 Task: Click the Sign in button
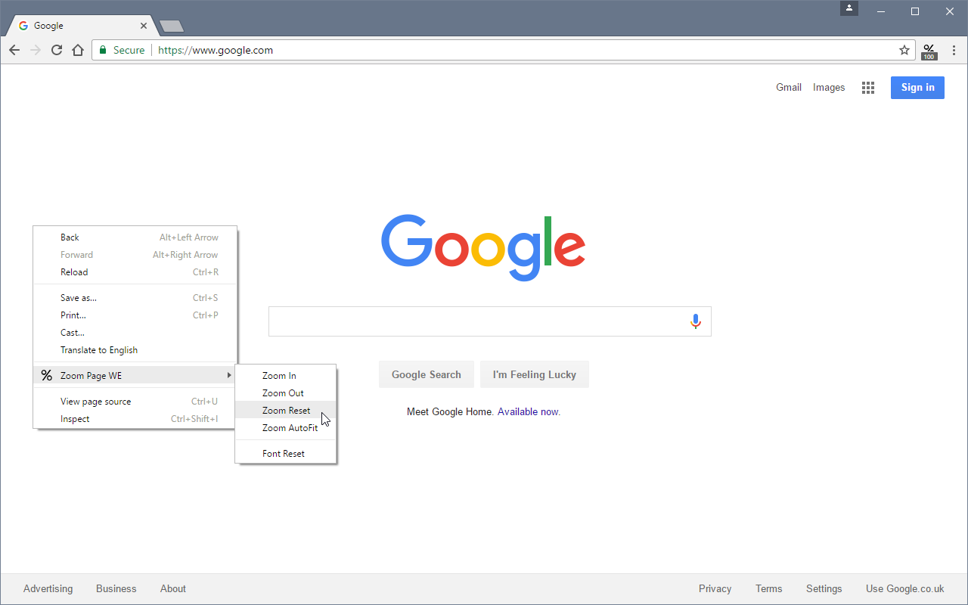pyautogui.click(x=917, y=88)
